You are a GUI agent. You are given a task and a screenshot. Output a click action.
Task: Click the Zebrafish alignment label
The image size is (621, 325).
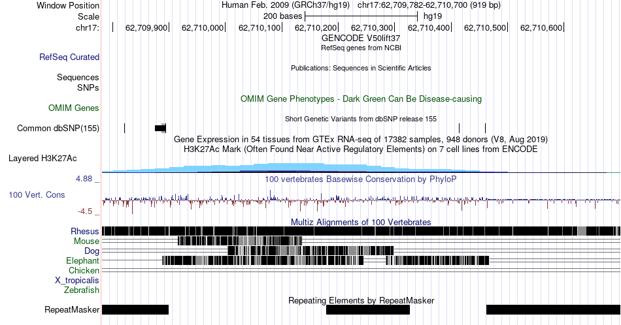point(82,290)
